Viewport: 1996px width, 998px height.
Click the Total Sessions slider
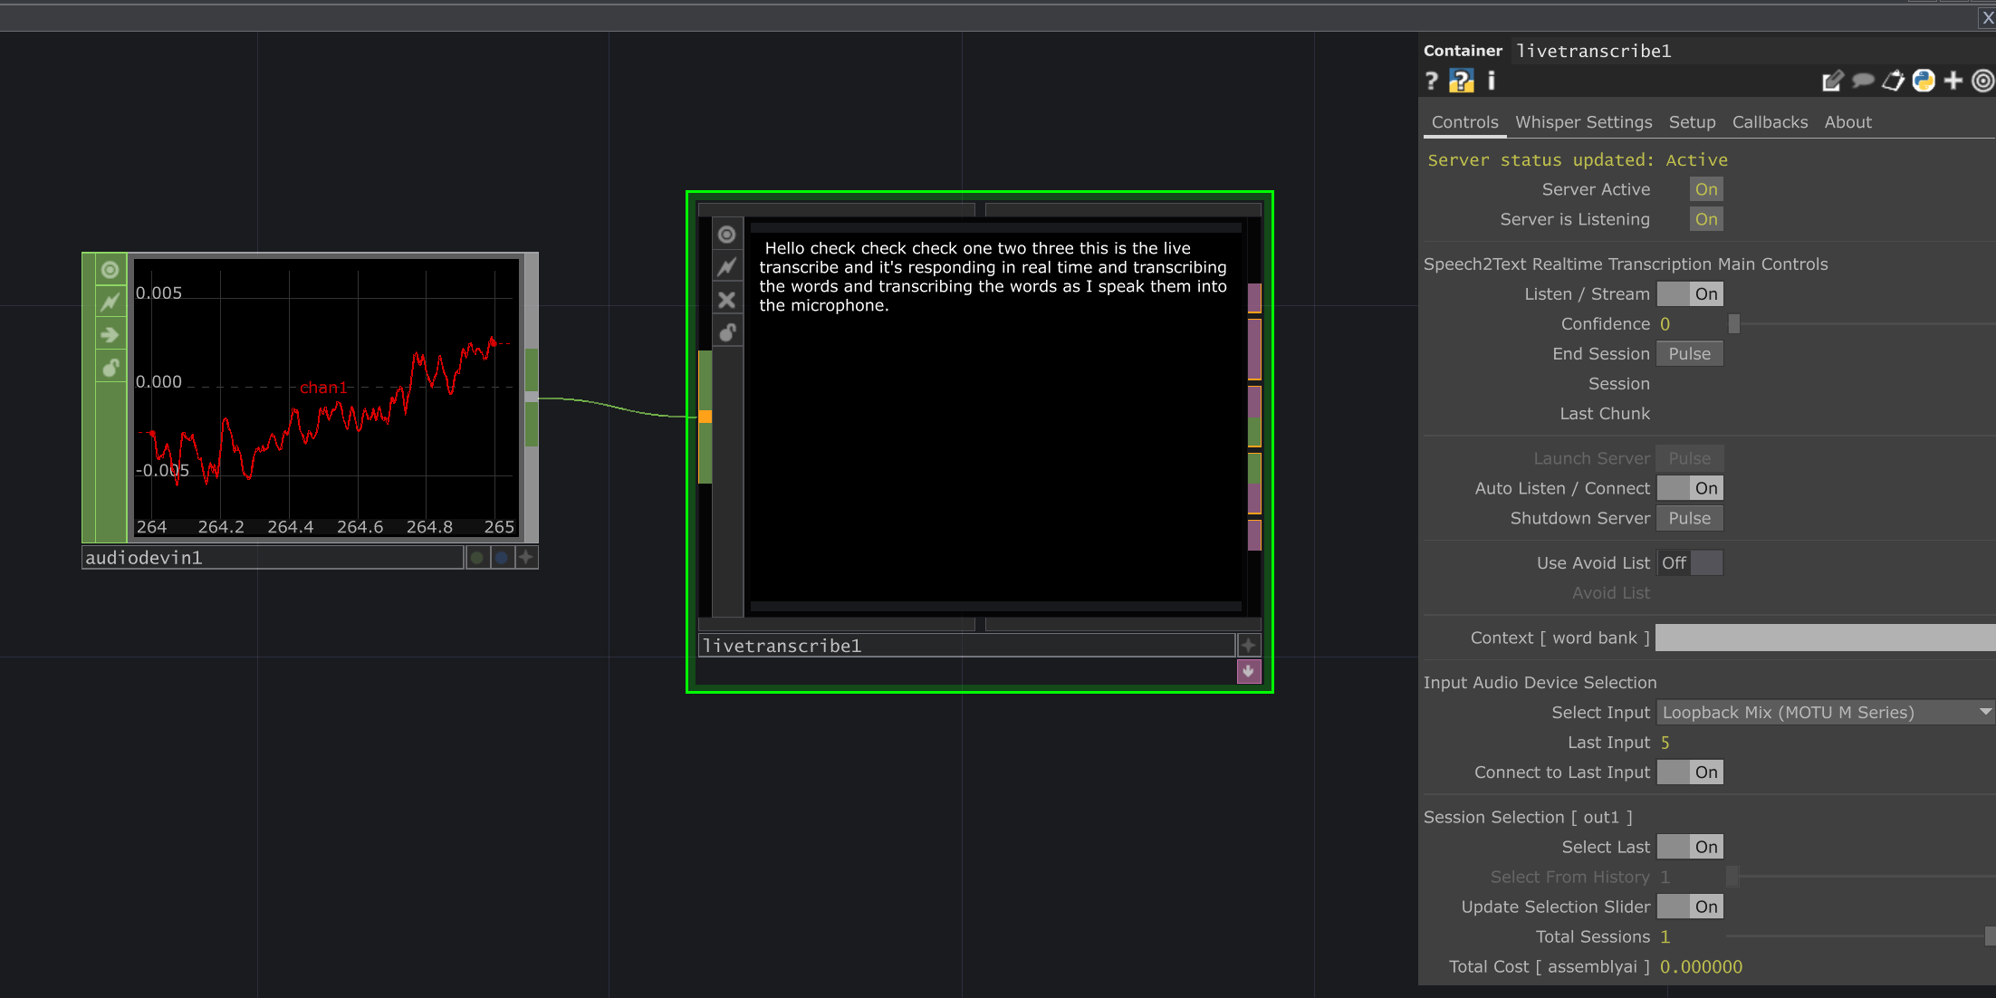[x=1861, y=936]
